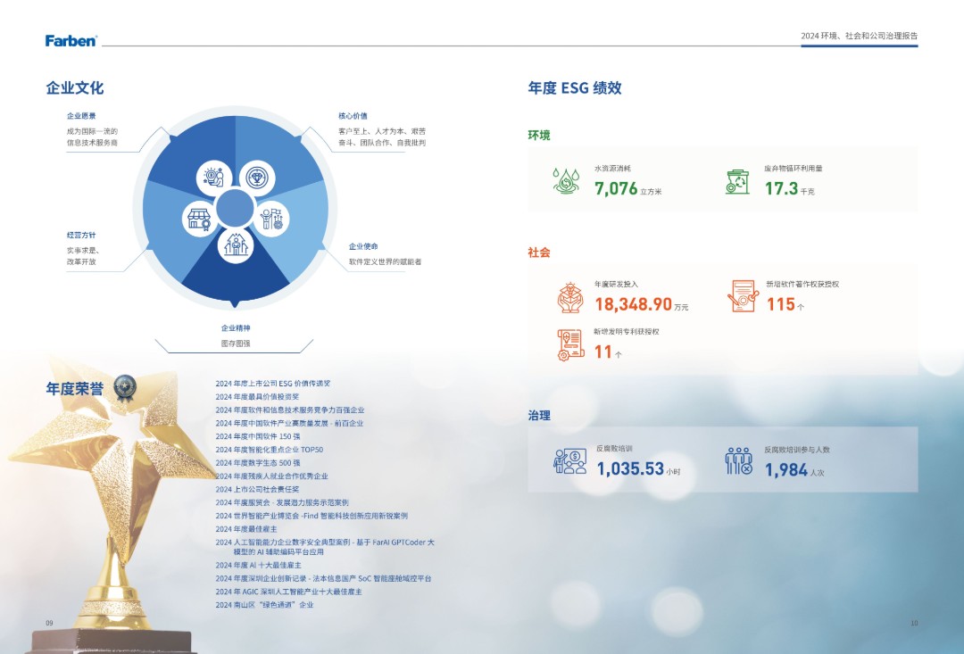
Task: Click the central circle of culture wheel
Action: [x=235, y=209]
